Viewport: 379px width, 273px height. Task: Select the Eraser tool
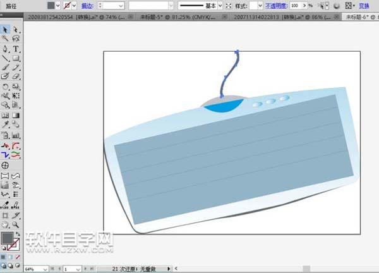16,76
